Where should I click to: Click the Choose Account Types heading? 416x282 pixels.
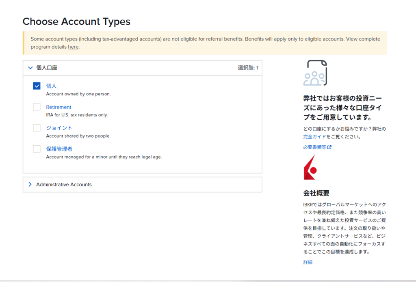click(76, 22)
